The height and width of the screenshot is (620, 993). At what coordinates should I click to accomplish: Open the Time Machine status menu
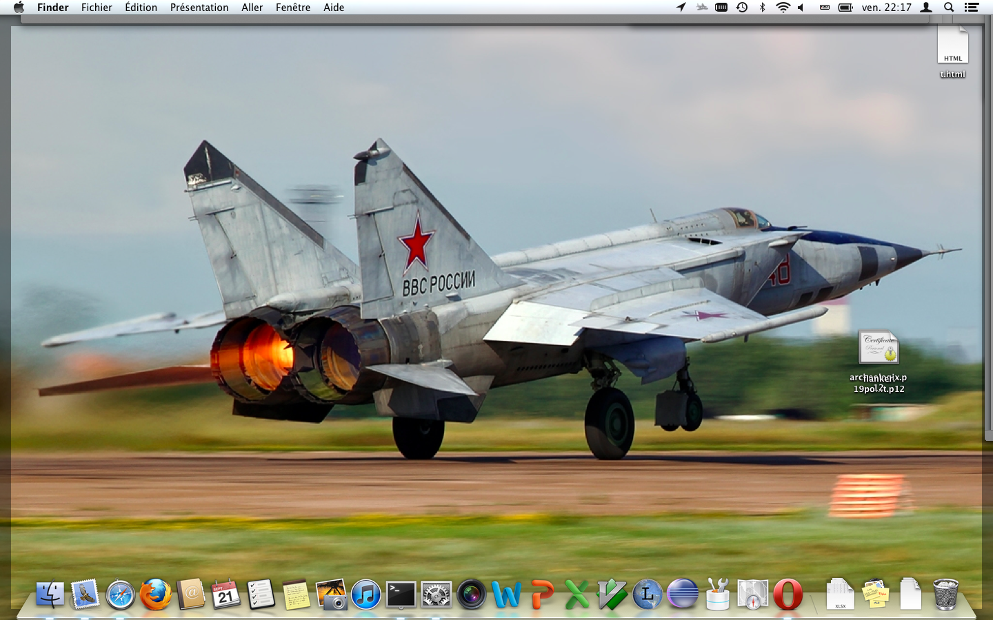pyautogui.click(x=742, y=8)
